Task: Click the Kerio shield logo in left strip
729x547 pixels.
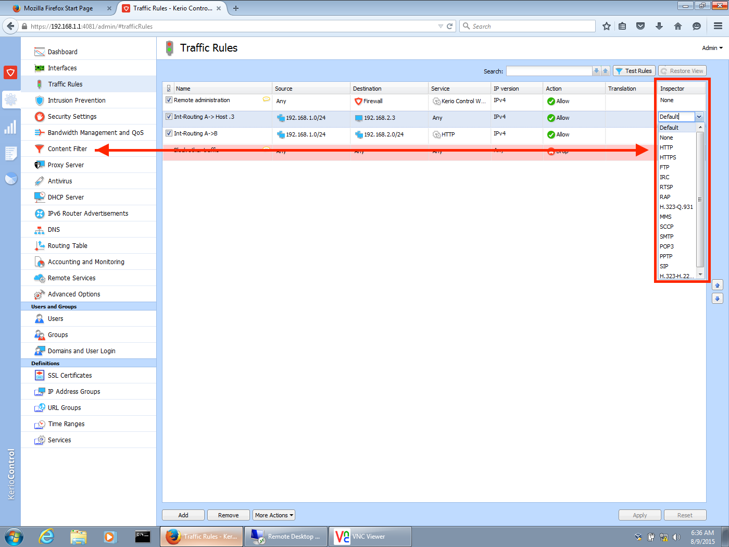Action: 10,72
